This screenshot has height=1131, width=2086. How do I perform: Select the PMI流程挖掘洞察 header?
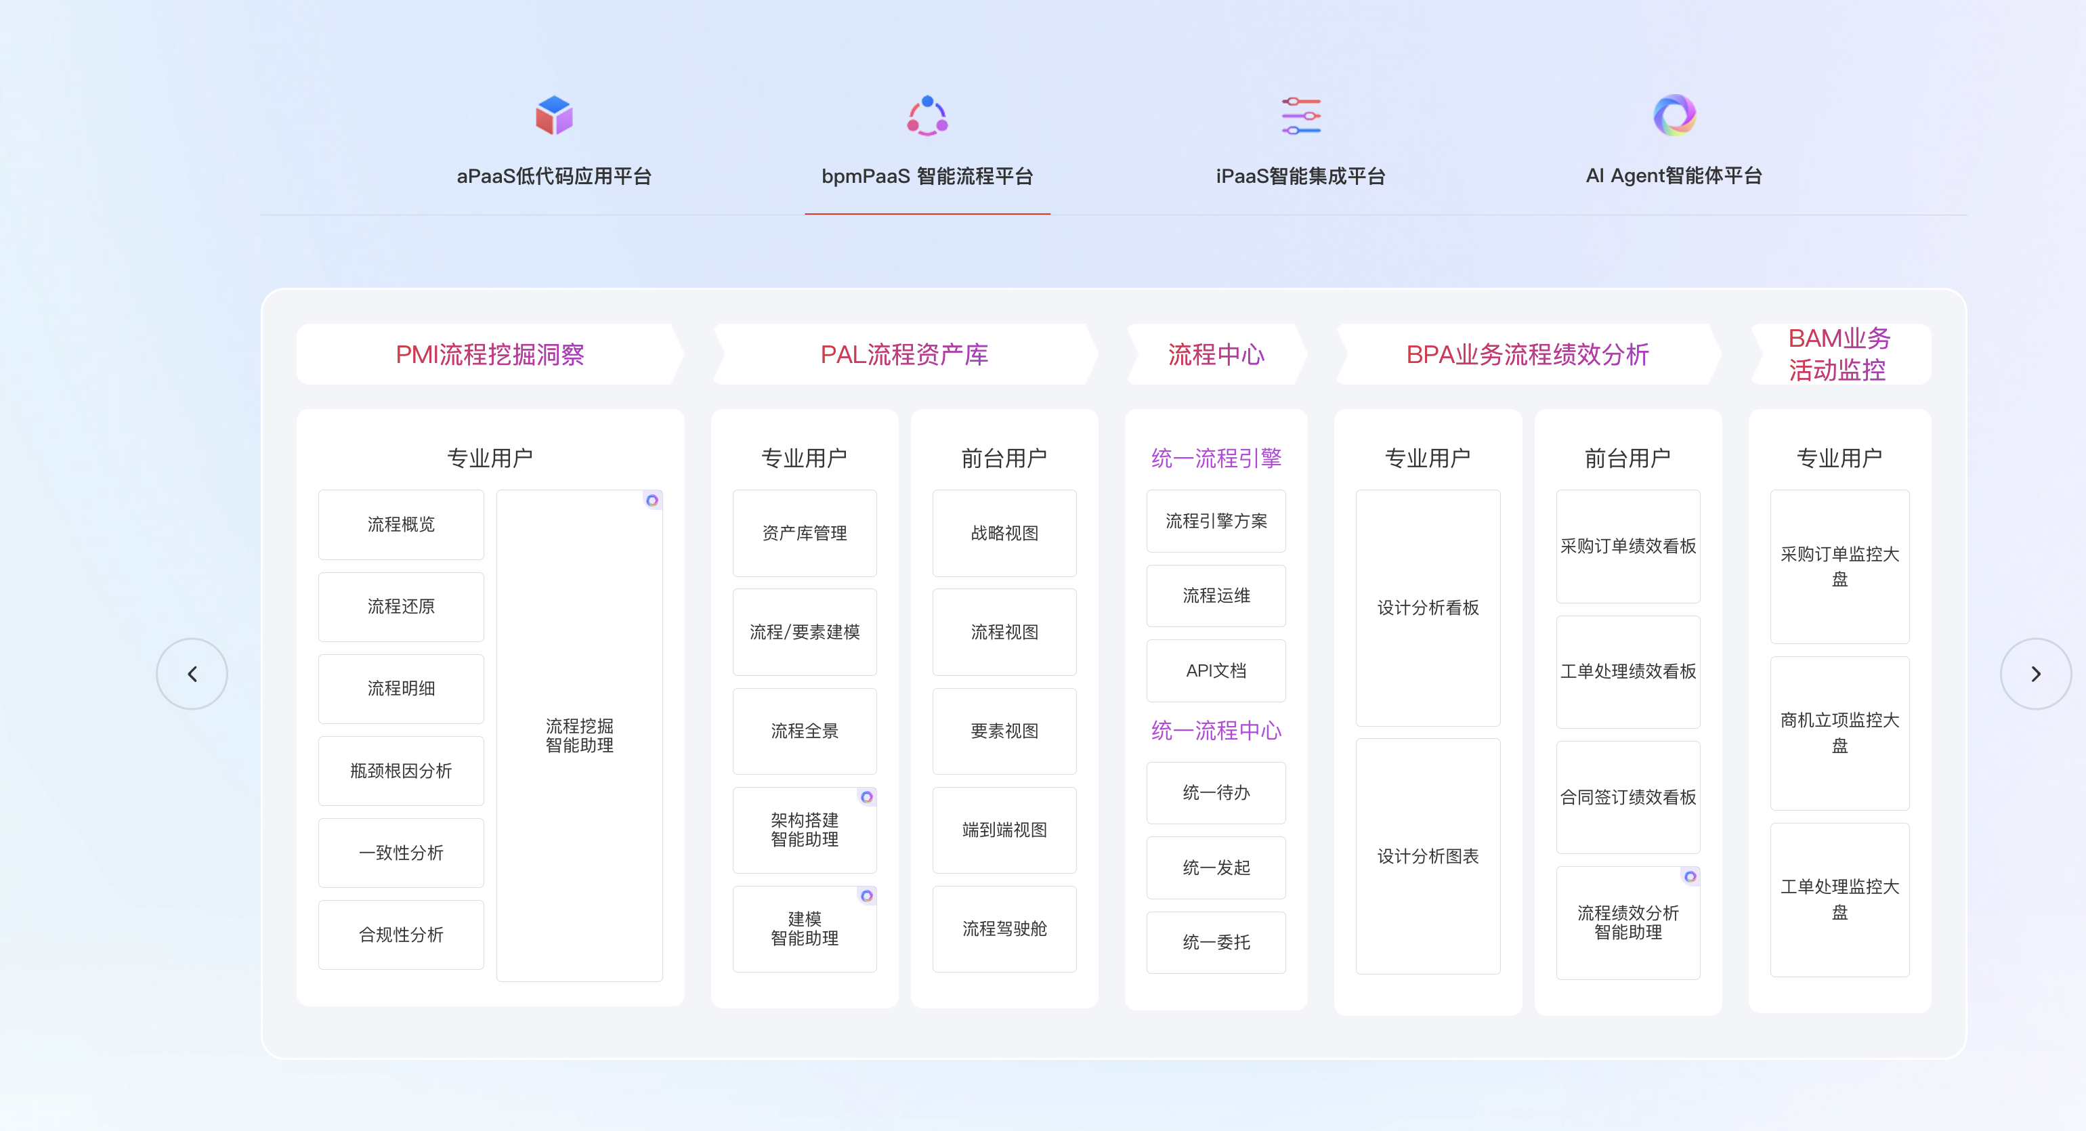point(490,355)
